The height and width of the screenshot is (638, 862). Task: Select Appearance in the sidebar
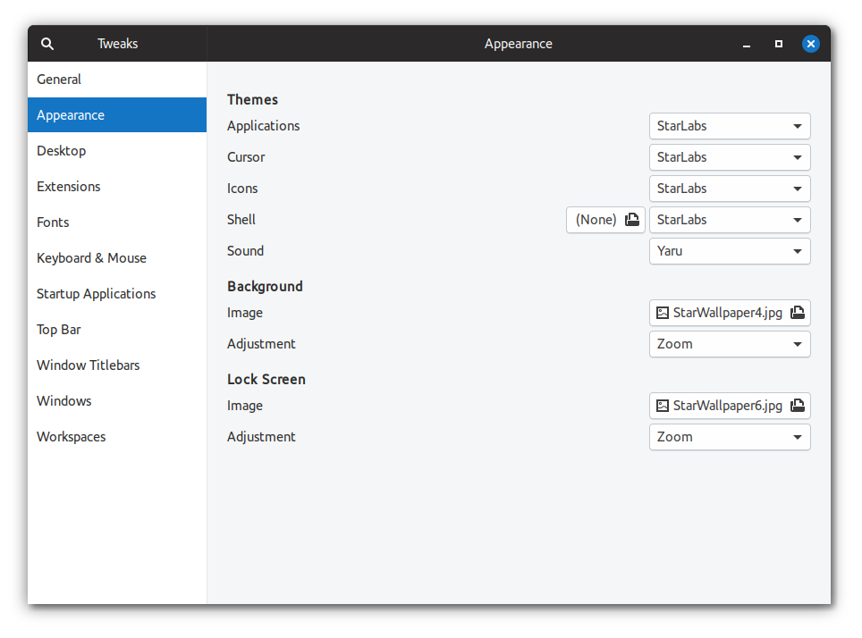click(117, 115)
